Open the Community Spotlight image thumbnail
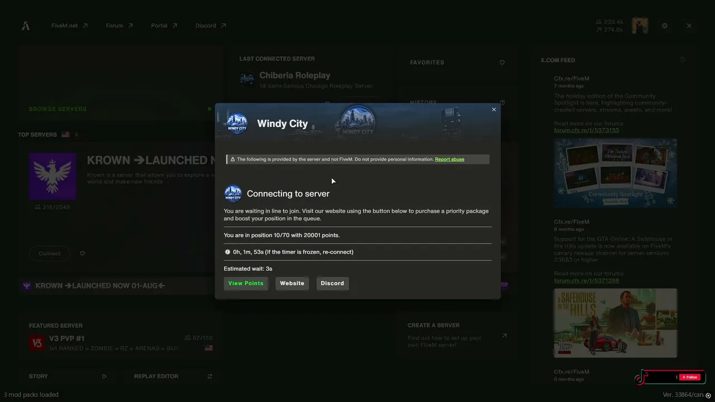715x402 pixels. point(616,173)
